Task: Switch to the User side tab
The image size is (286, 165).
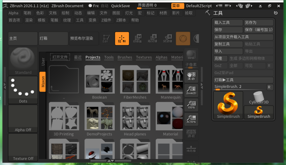Action: click(x=43, y=62)
